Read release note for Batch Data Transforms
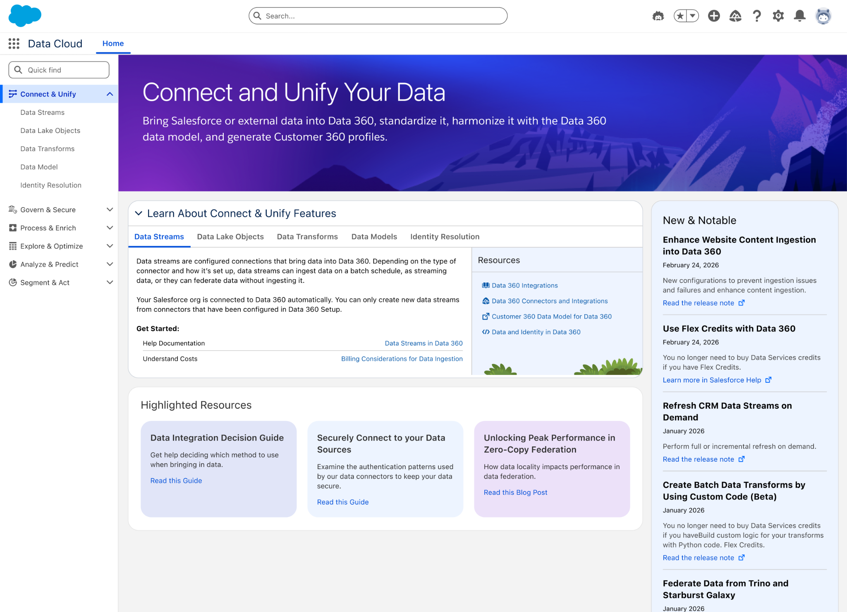 pos(699,557)
